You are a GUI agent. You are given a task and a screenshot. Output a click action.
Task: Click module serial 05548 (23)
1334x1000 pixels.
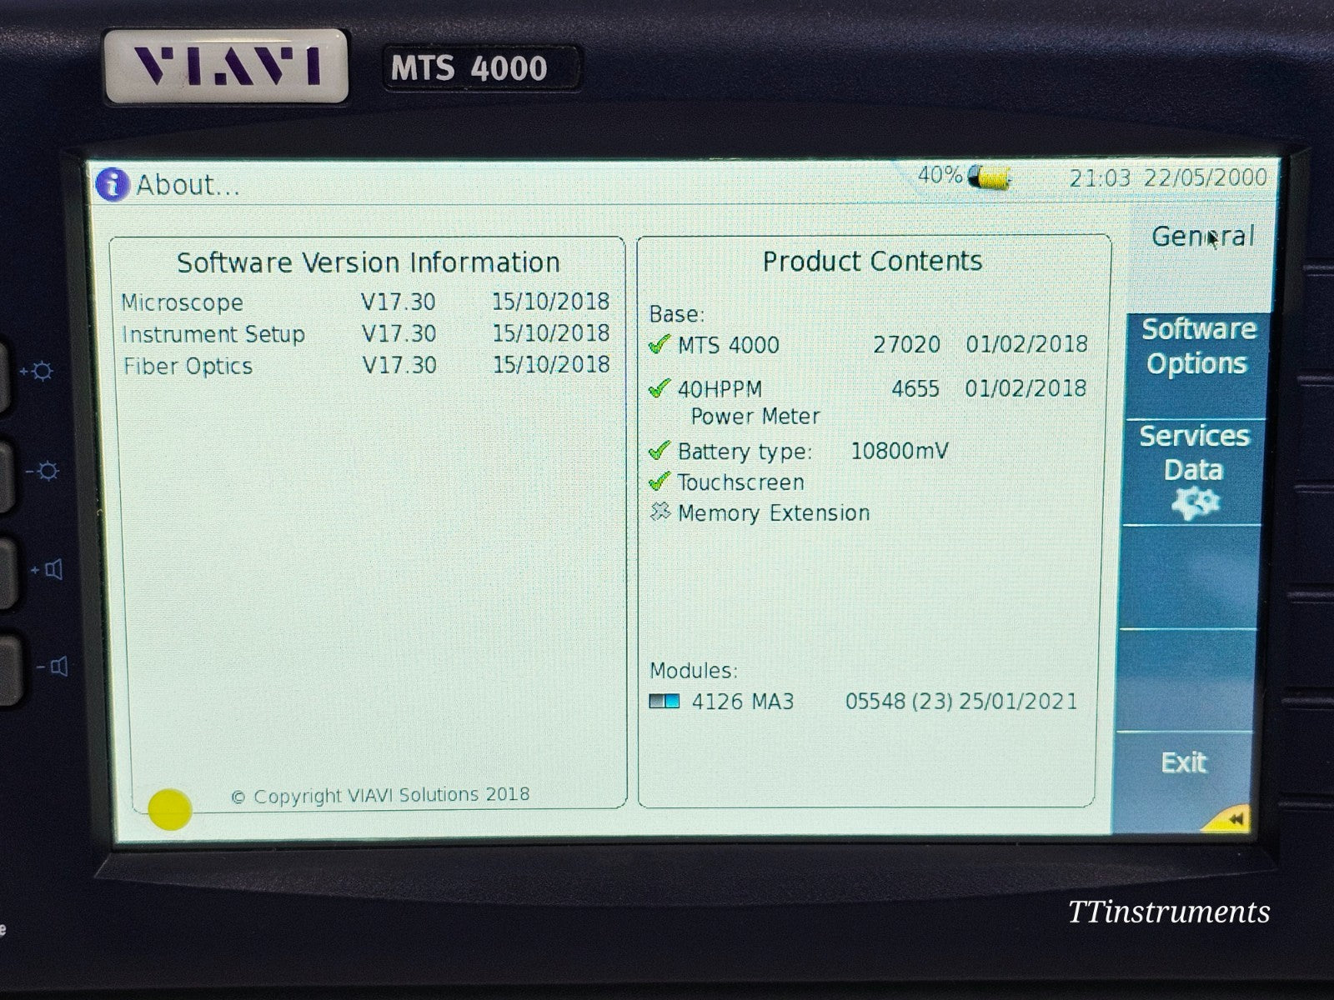pyautogui.click(x=899, y=702)
